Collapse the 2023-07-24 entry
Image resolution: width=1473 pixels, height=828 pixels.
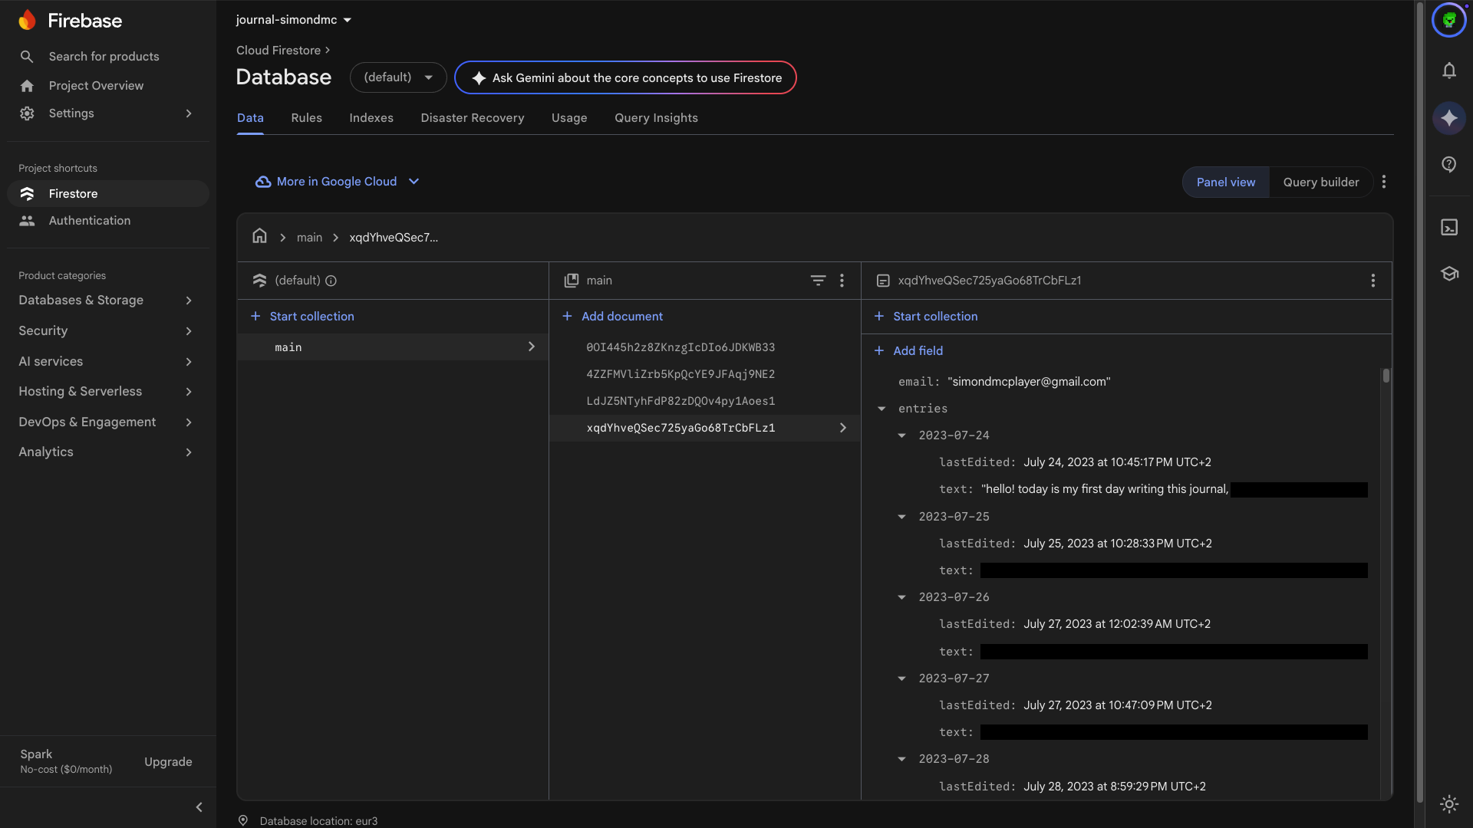pyautogui.click(x=901, y=435)
